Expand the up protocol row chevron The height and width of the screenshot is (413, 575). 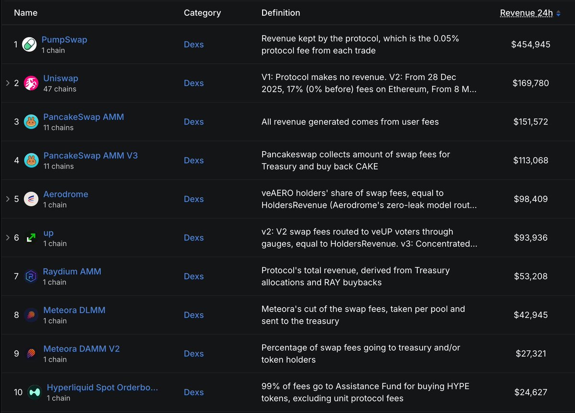tap(8, 238)
